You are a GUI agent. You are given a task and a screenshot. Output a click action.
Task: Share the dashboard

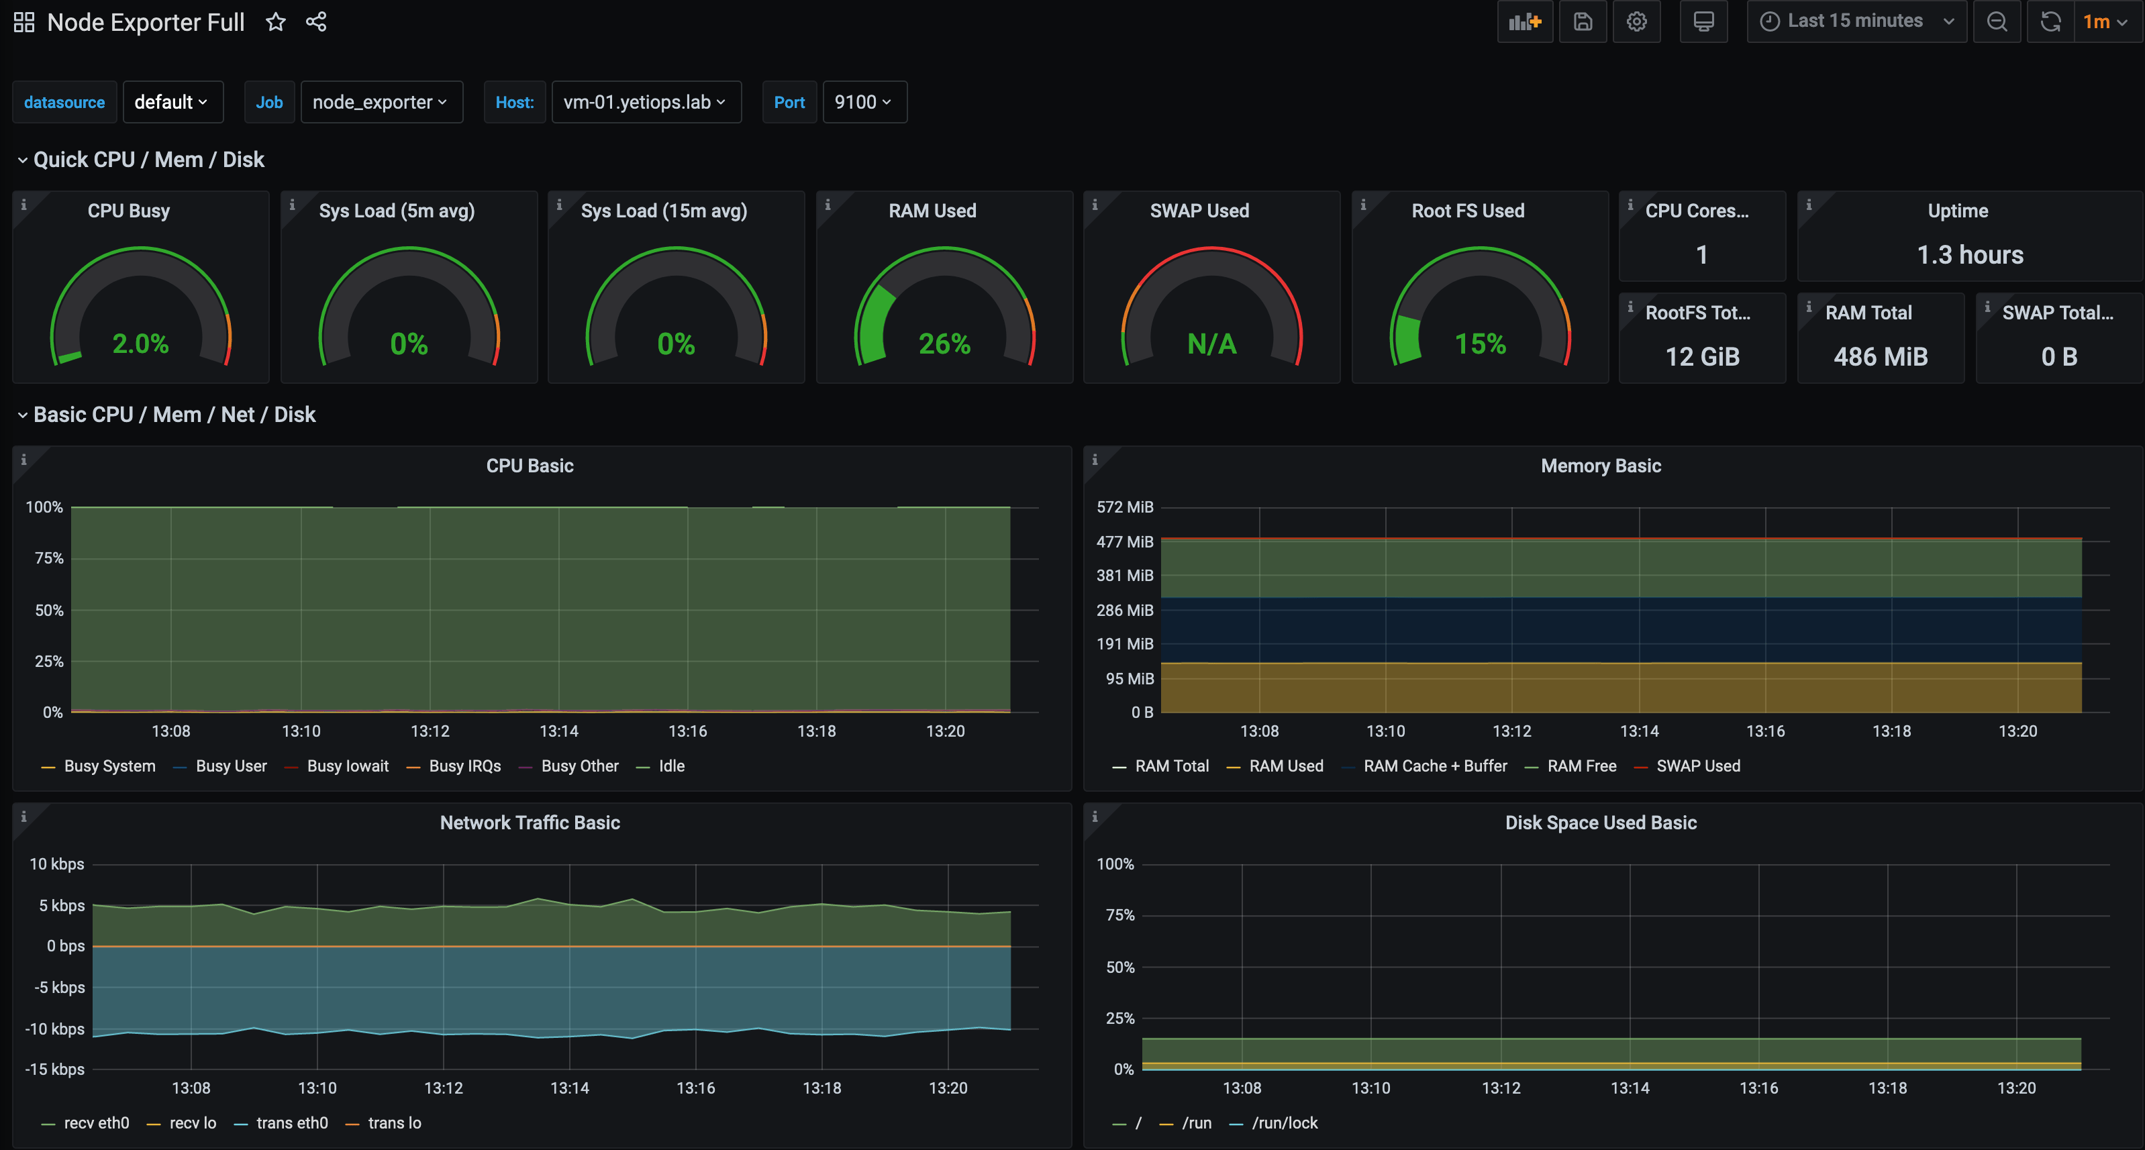coord(316,21)
